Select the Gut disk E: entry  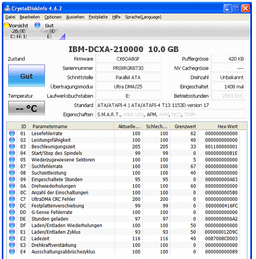click(49, 31)
